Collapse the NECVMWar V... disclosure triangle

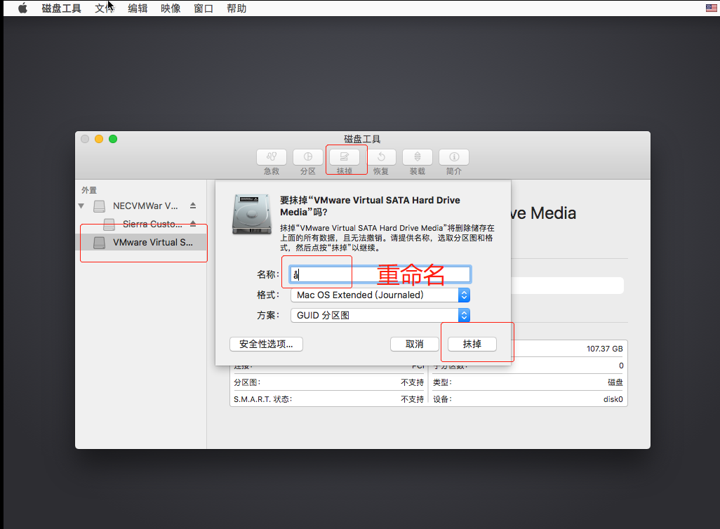(x=81, y=206)
